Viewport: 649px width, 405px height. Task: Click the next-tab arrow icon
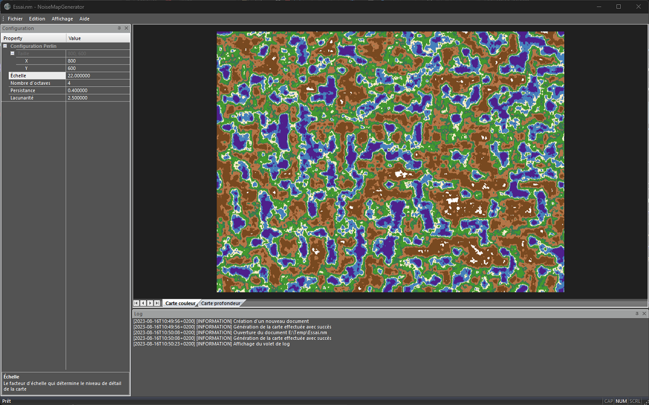tap(150, 303)
